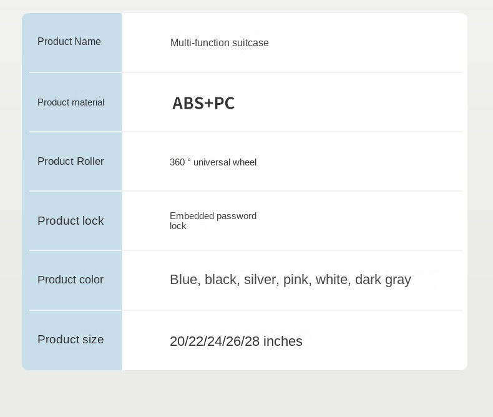Click the Product material label

click(71, 102)
